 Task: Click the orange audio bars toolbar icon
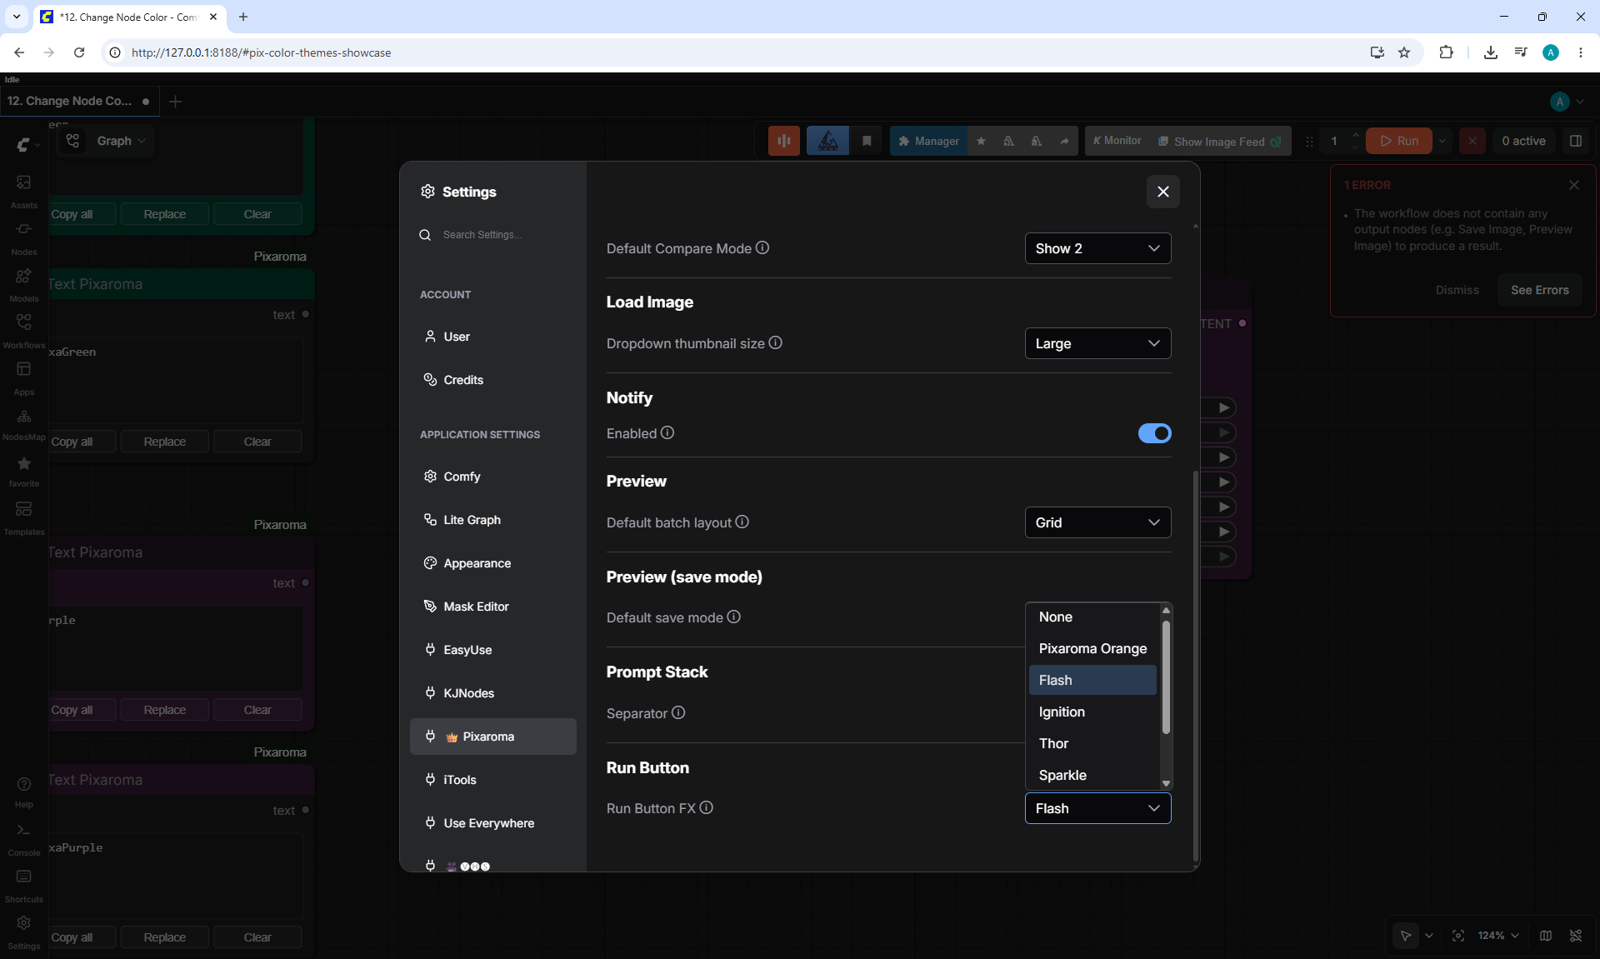783,141
